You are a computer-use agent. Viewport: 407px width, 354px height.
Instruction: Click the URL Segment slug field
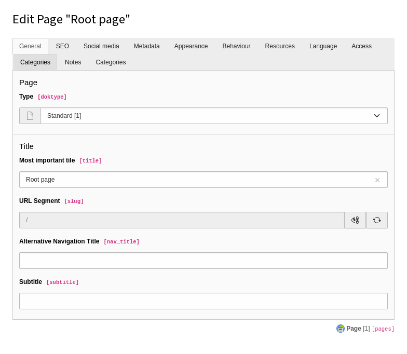(x=182, y=220)
